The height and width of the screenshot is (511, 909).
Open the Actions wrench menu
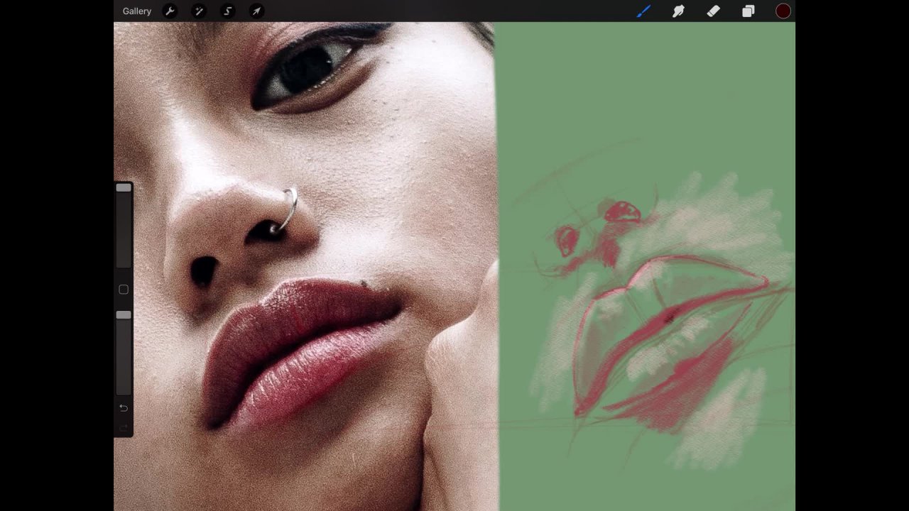pyautogui.click(x=170, y=11)
